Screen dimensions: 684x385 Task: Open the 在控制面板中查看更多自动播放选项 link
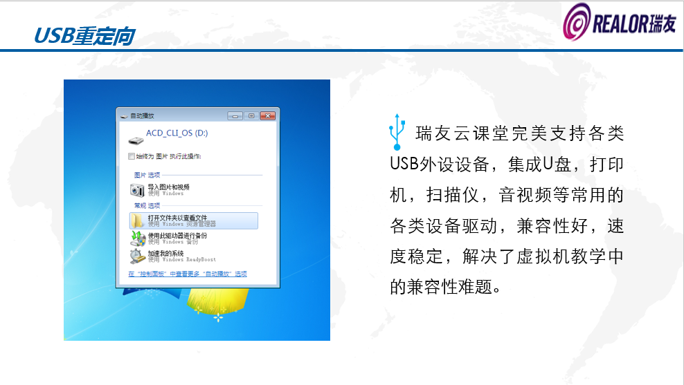point(188,274)
